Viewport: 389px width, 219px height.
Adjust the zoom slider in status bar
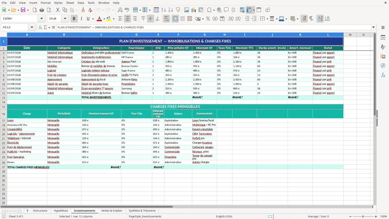pos(363,216)
